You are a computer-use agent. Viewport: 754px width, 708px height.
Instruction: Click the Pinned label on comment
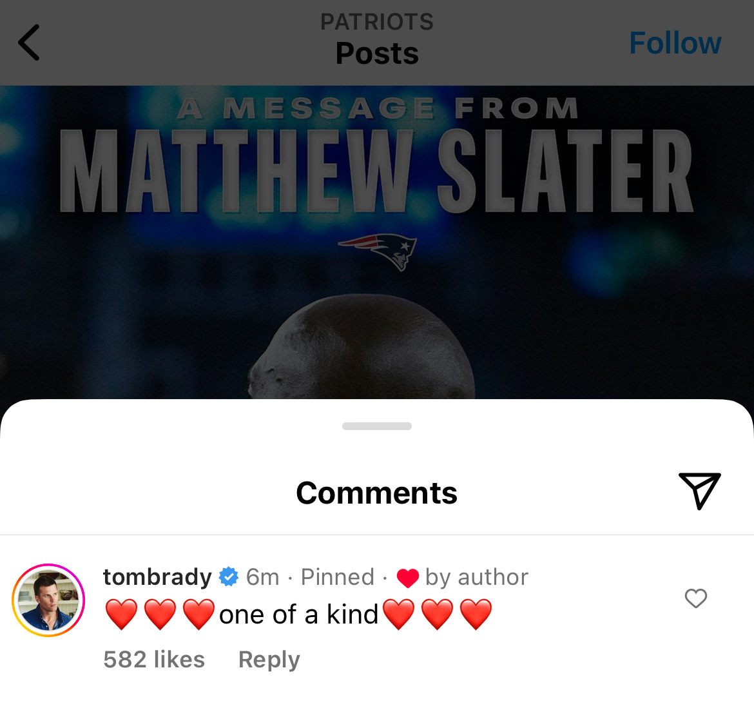(x=338, y=576)
